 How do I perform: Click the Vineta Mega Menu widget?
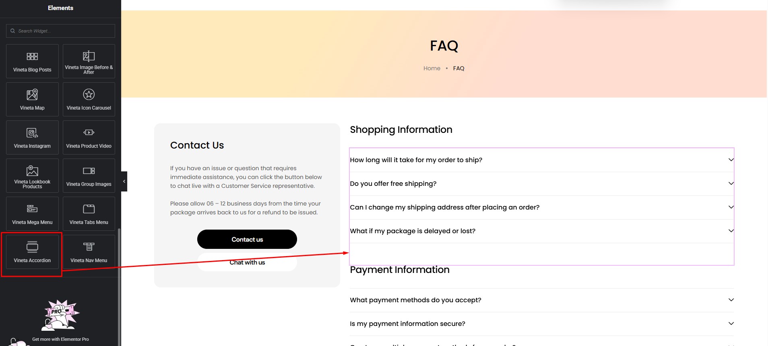pyautogui.click(x=32, y=214)
